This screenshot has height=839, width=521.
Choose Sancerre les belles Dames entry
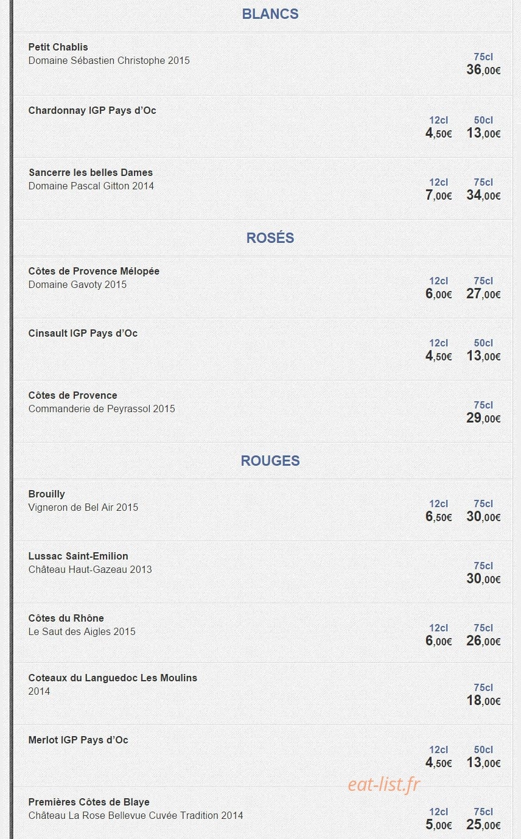pyautogui.click(x=91, y=172)
